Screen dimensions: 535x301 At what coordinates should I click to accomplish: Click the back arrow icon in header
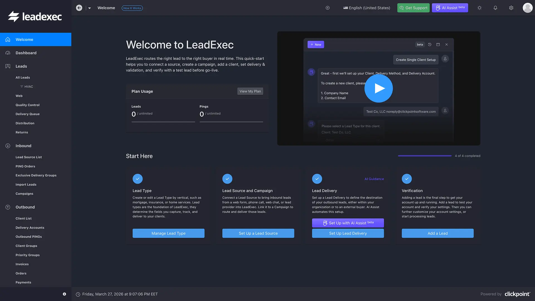point(79,8)
